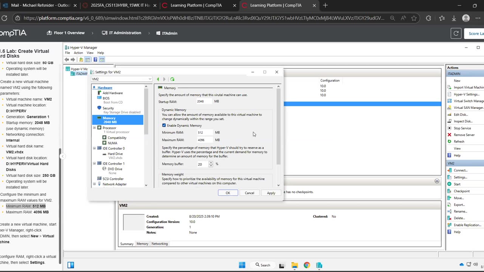Image resolution: width=484 pixels, height=272 pixels.
Task: Click the Minimum RAM input field
Action: click(205, 133)
